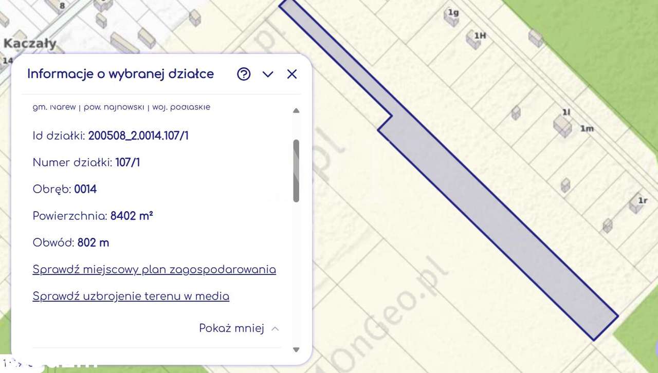Open "Sprawdź miejscowy plan zagospodarowania" link

[x=154, y=269]
